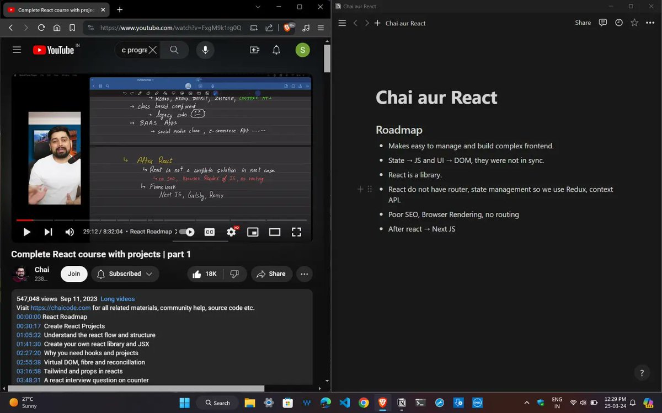The width and height of the screenshot is (662, 413).
Task: Add a block with the Notion plus handle
Action: (360, 189)
